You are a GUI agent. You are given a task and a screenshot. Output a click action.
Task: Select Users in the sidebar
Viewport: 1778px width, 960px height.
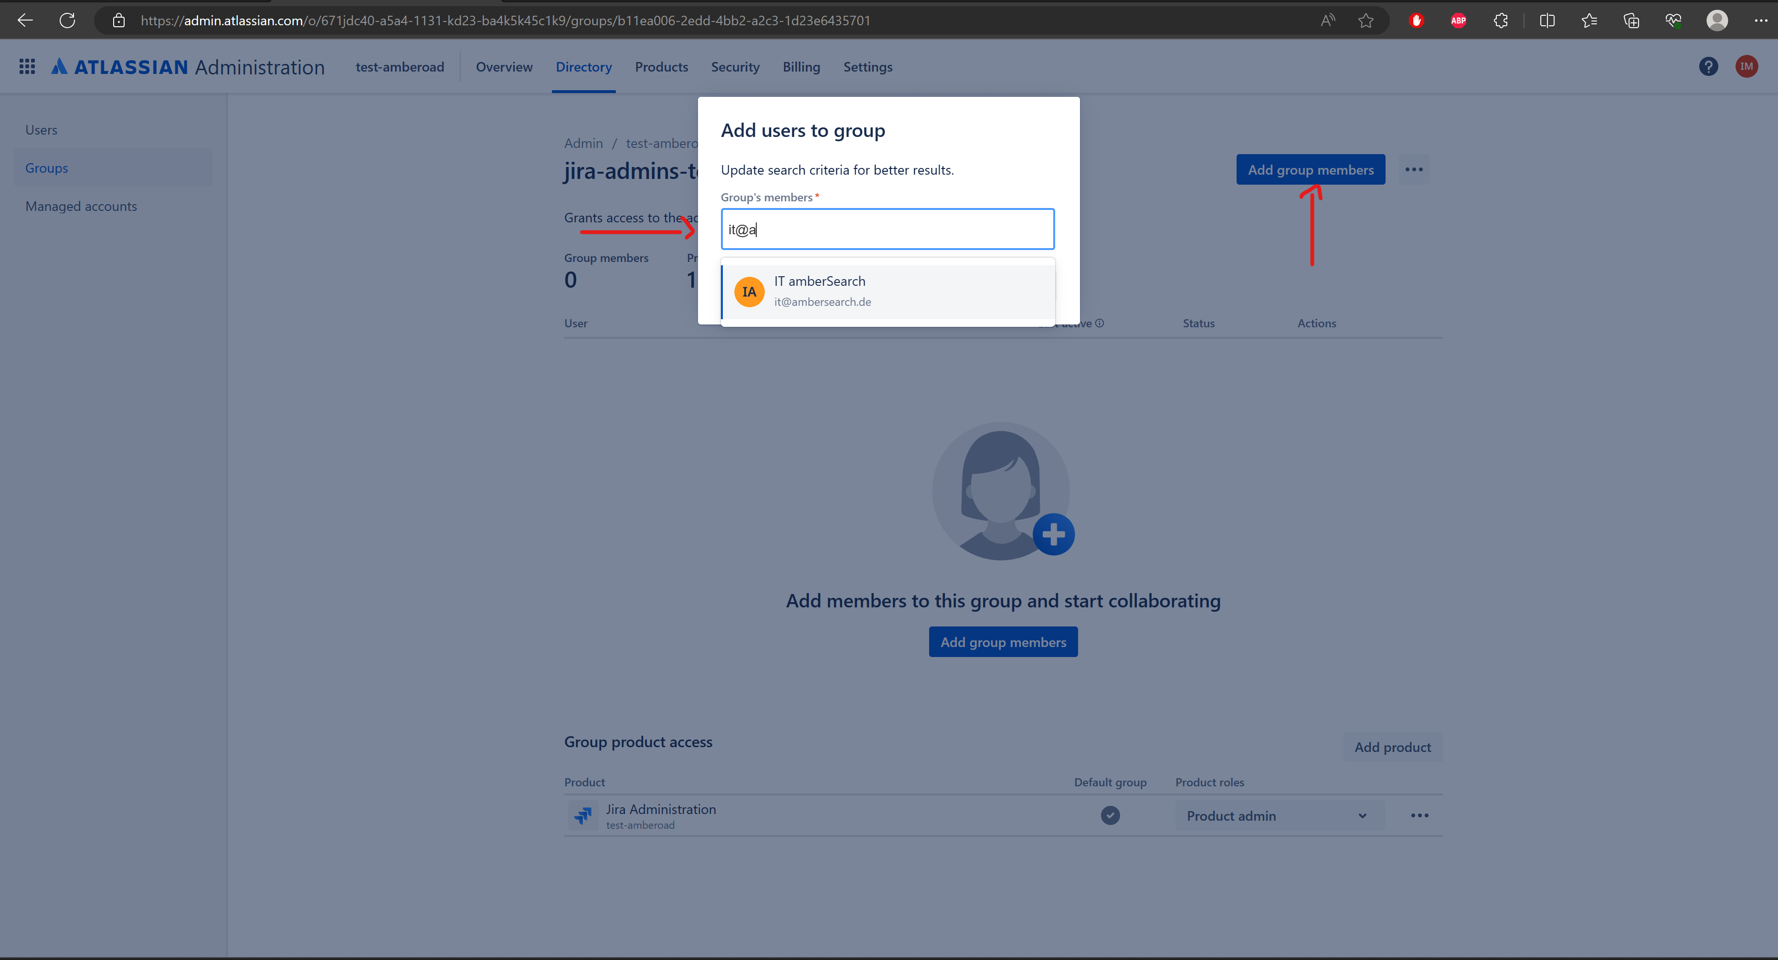click(113, 130)
